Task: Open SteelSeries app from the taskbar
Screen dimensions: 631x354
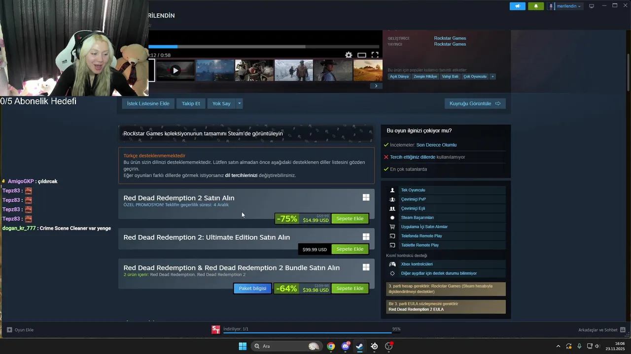Action: pos(375,346)
